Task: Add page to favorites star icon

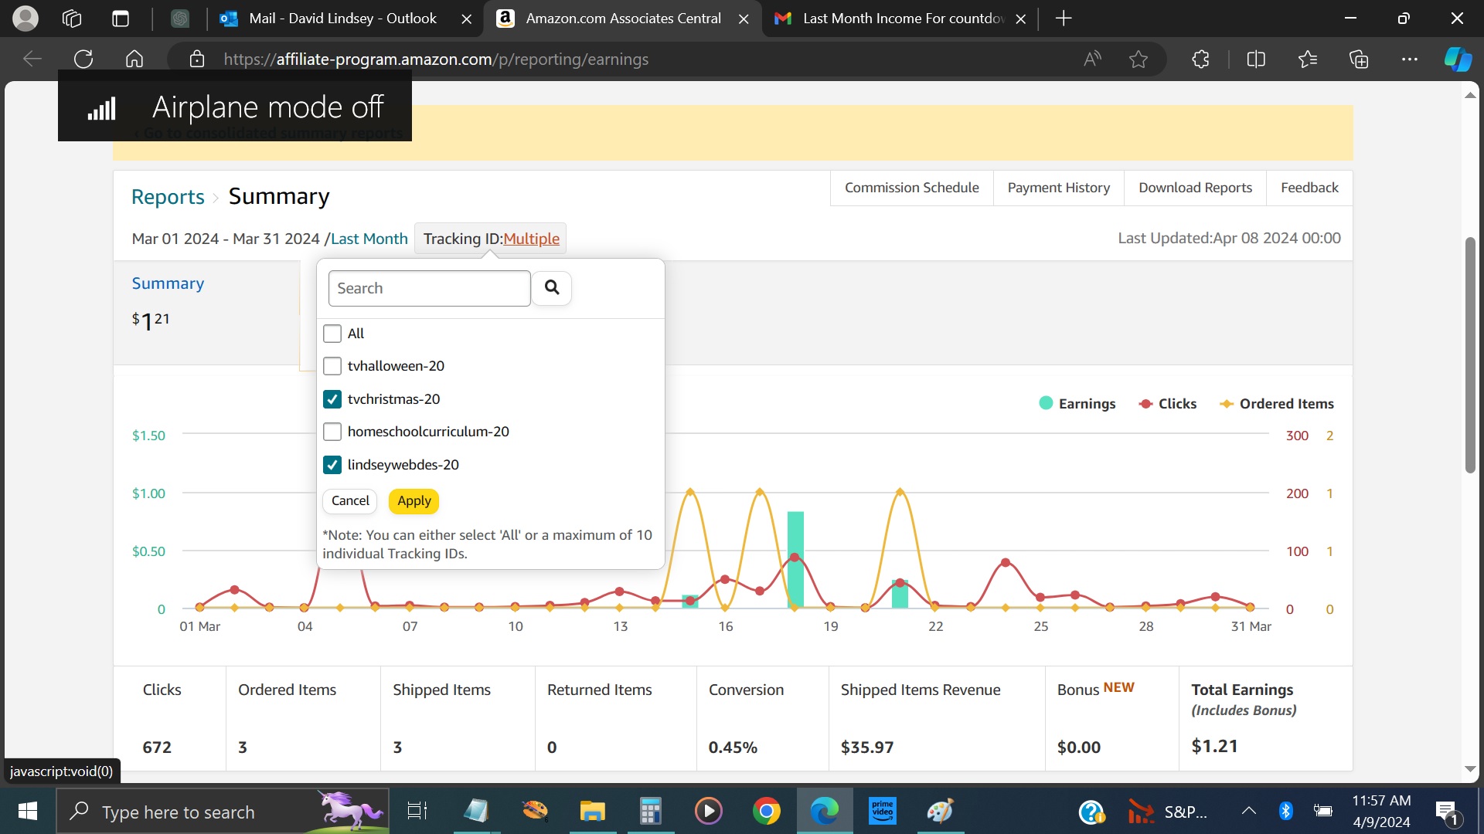Action: (x=1138, y=59)
